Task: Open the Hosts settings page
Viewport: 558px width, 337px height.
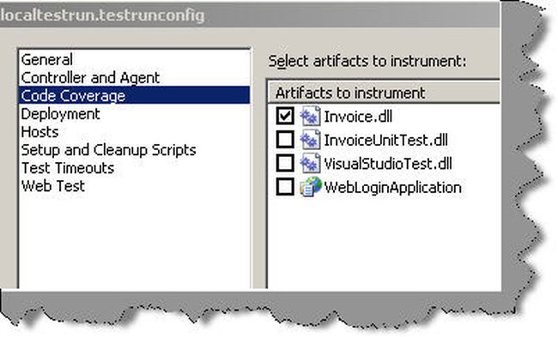Action: click(39, 132)
